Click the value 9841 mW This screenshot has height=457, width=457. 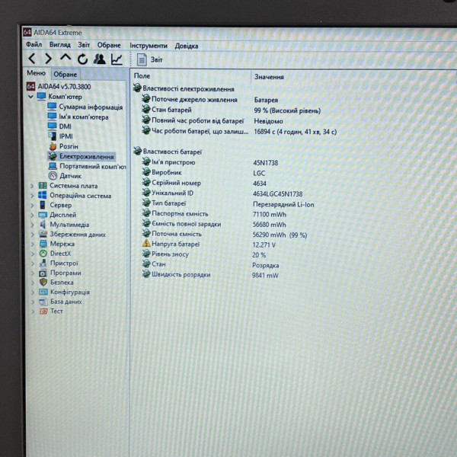[265, 275]
